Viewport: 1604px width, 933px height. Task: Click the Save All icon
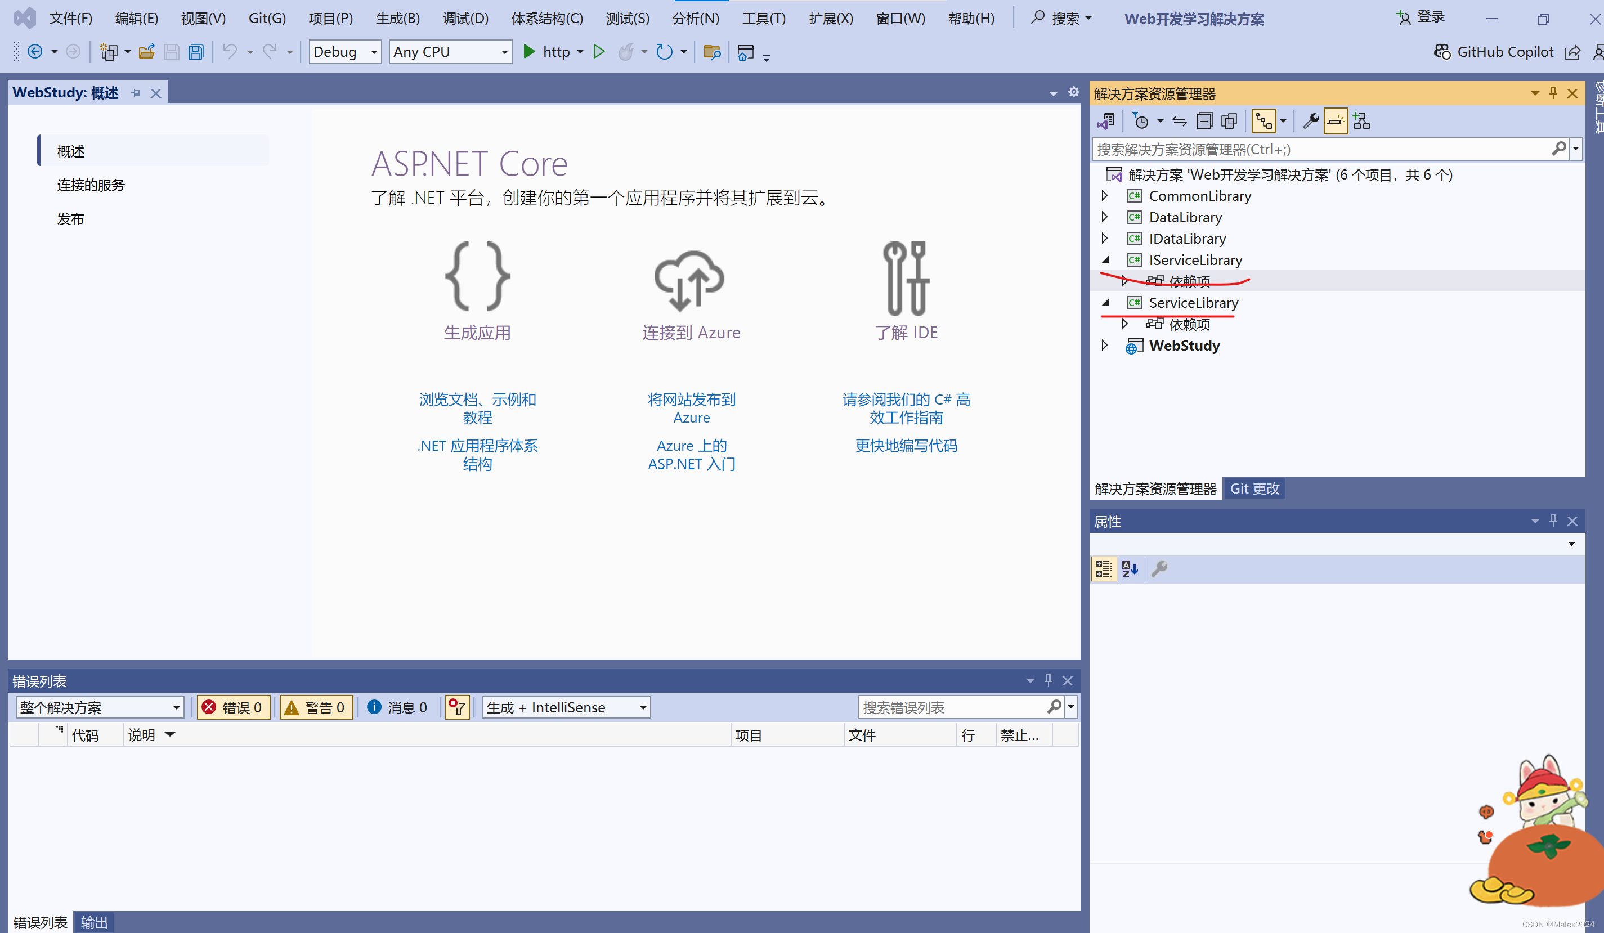pyautogui.click(x=196, y=52)
